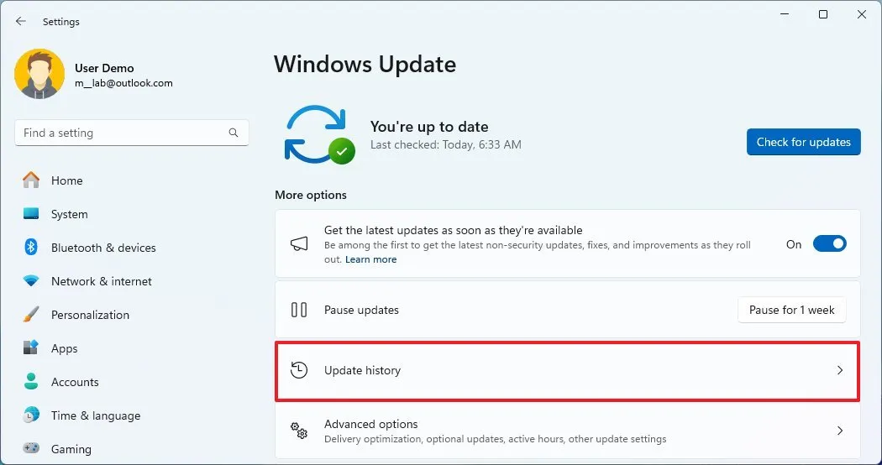Toggle Get the latest updates switch
The height and width of the screenshot is (465, 882).
[829, 244]
